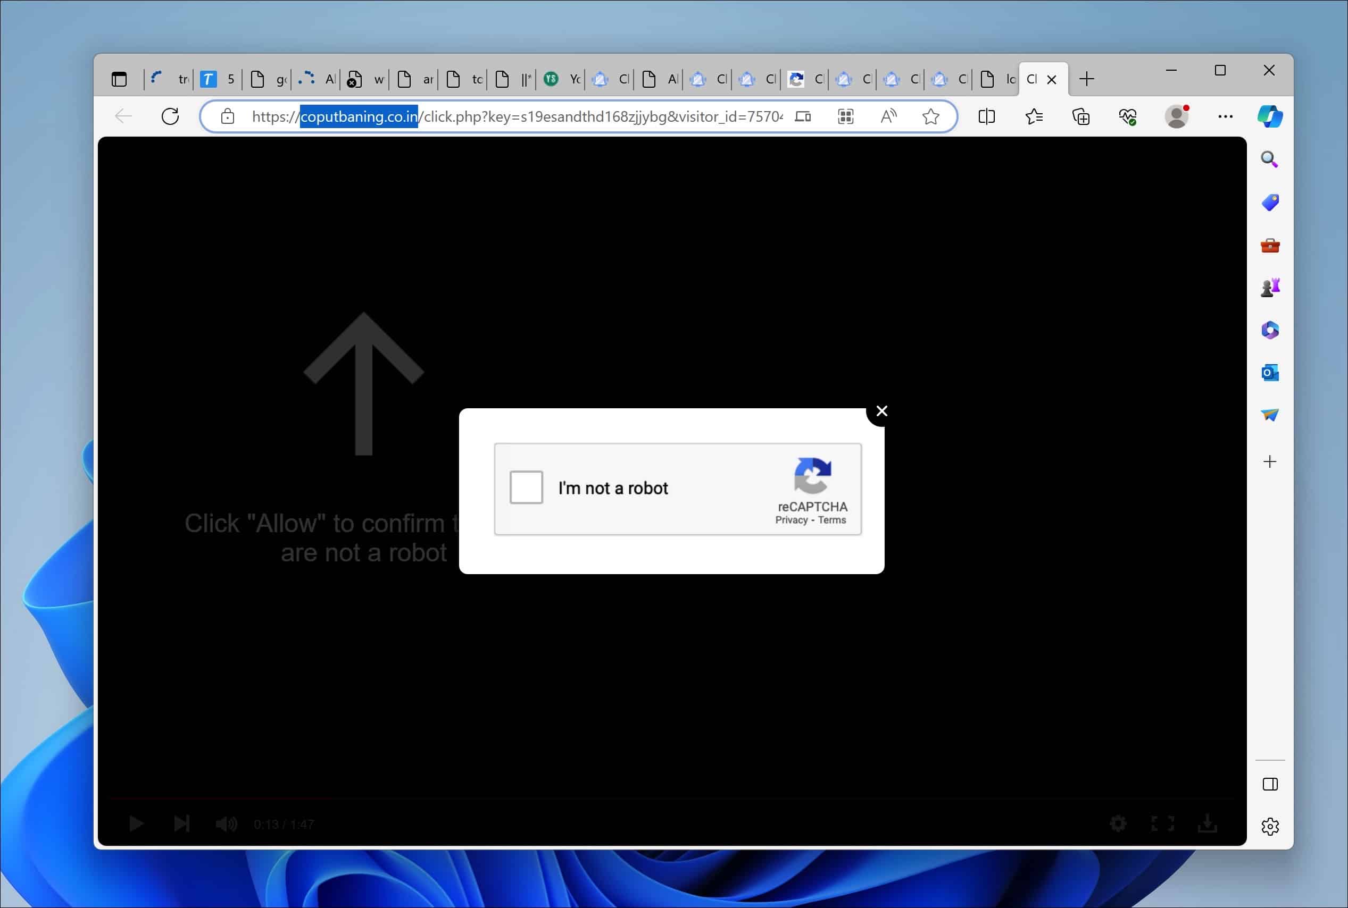Open the profile avatar menu

point(1177,116)
